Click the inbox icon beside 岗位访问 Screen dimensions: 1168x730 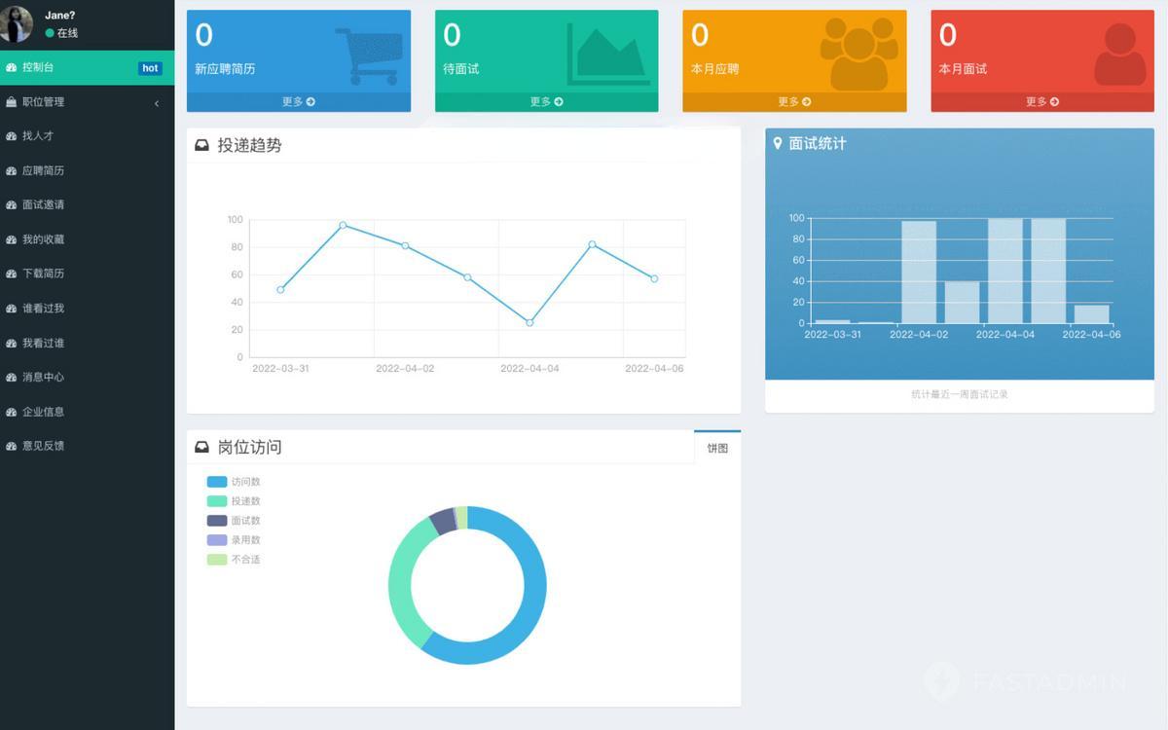(x=202, y=447)
